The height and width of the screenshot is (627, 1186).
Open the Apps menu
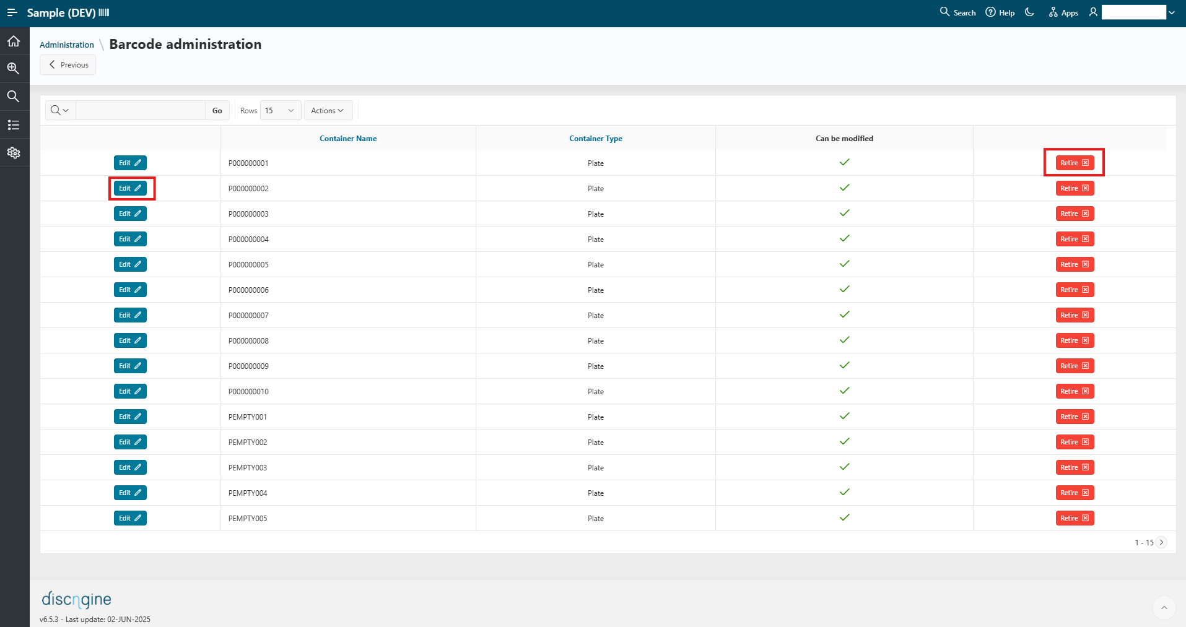[x=1063, y=12]
